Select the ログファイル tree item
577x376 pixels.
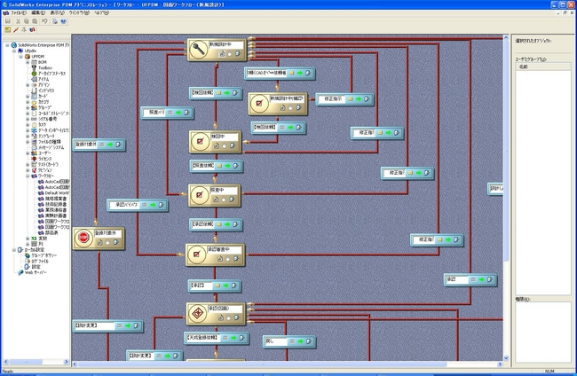point(40,261)
